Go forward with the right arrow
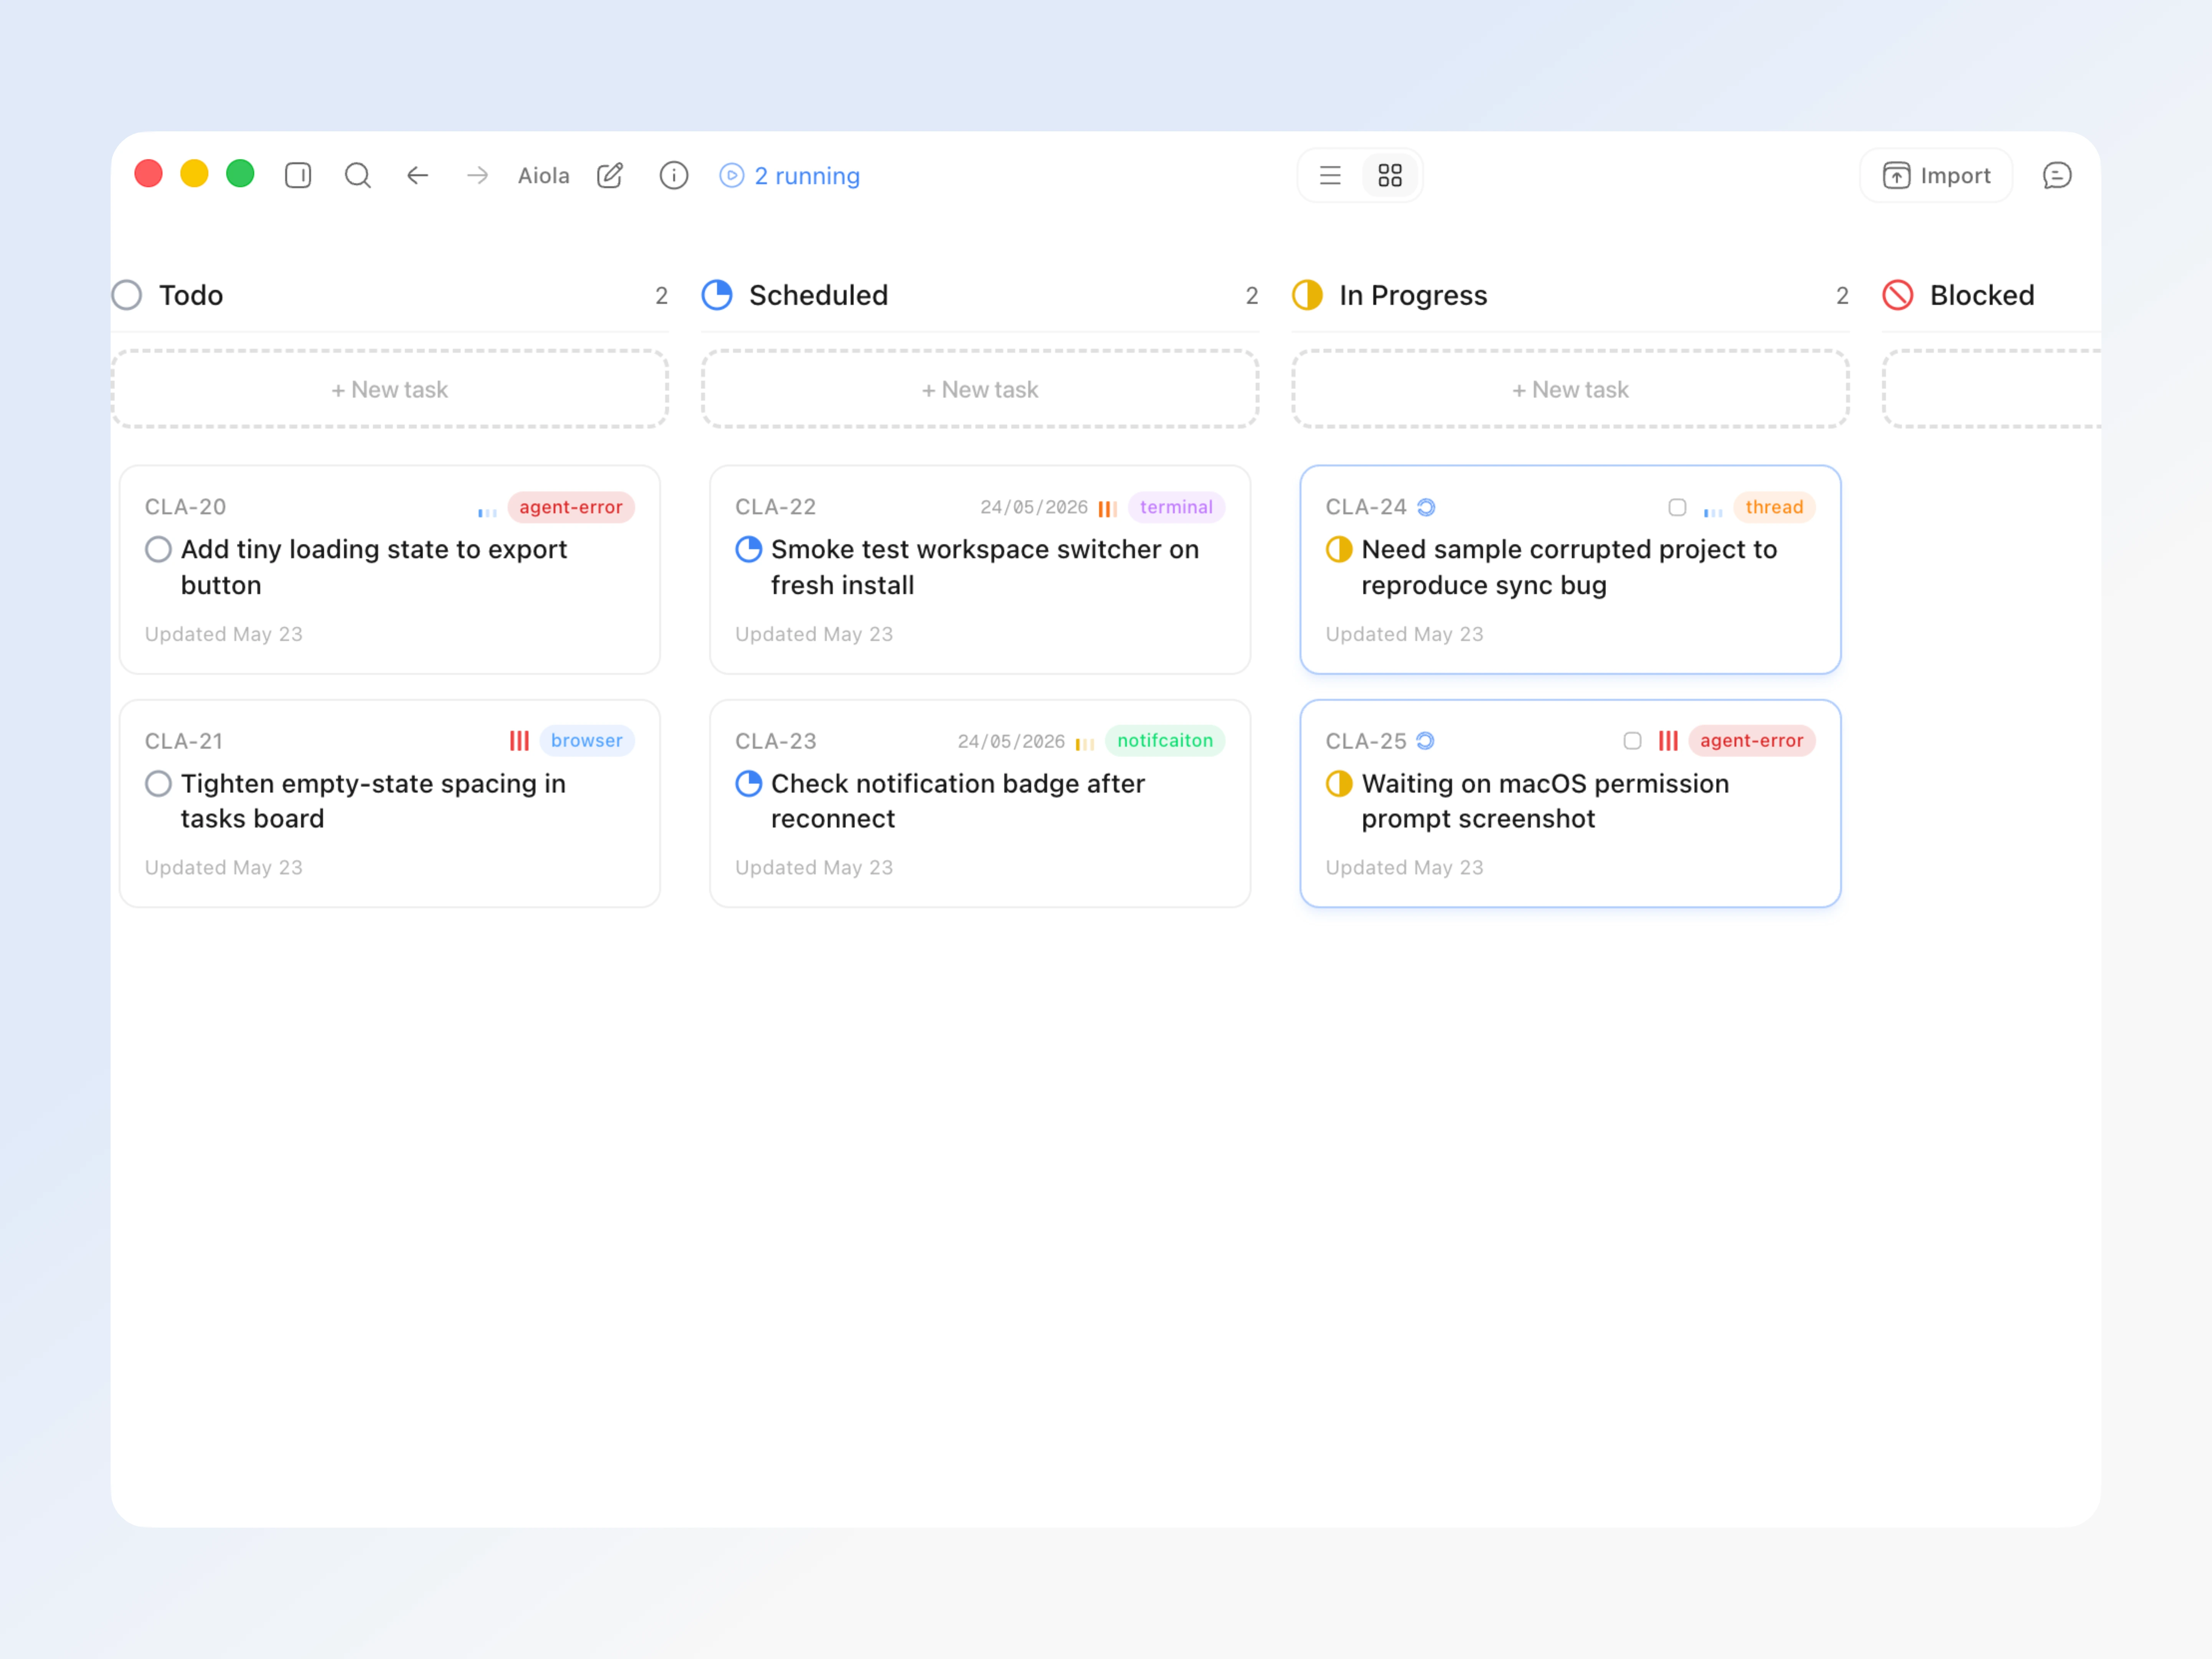 click(478, 176)
